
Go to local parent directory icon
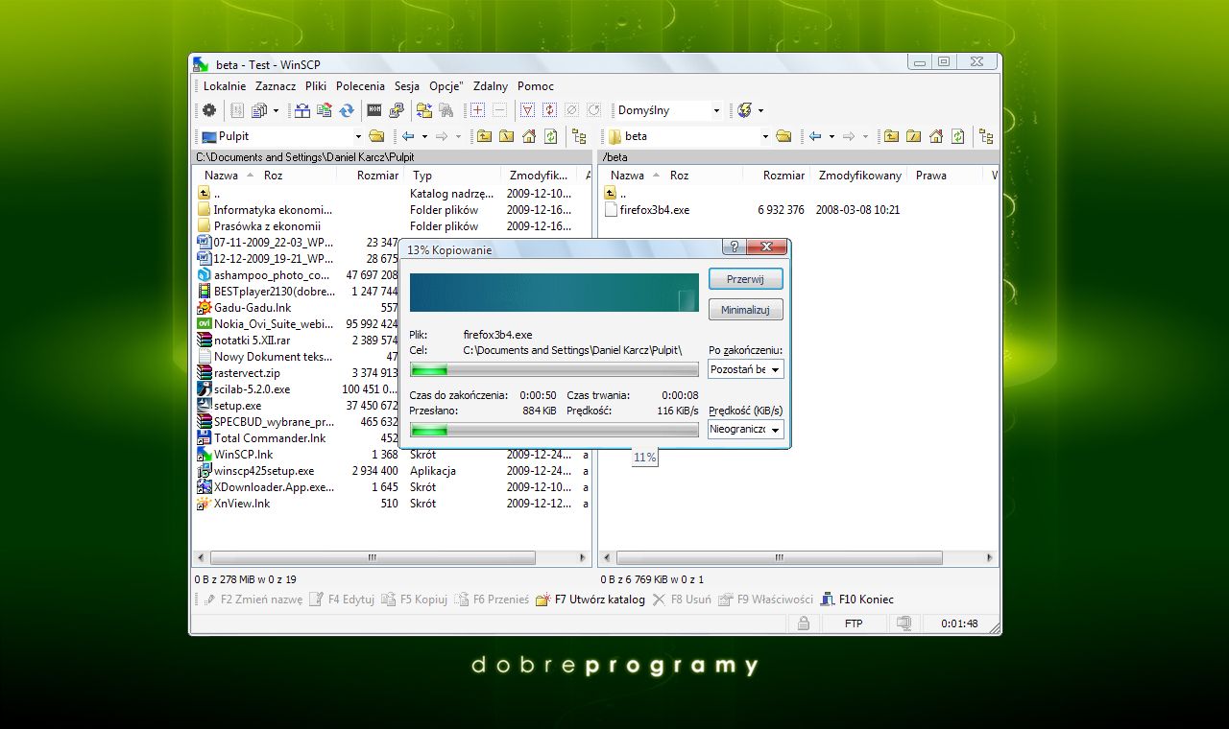click(484, 136)
